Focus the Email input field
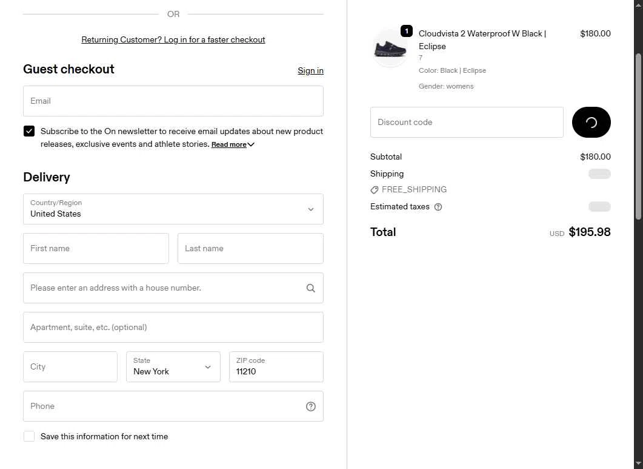This screenshot has height=469, width=643. click(173, 101)
